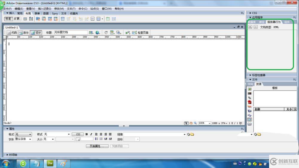This screenshot has height=168, width=299.
Task: Choose the Hand tool in status bar
Action: pyautogui.click(x=191, y=123)
